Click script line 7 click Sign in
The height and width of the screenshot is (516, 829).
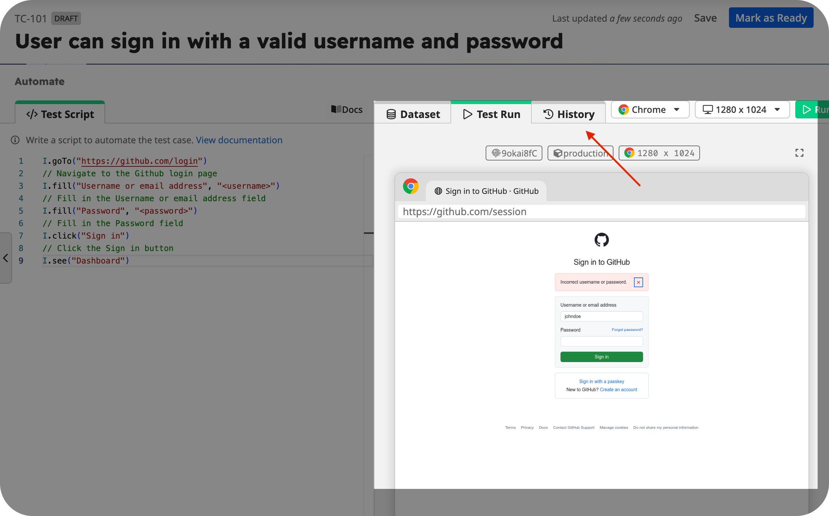click(86, 236)
